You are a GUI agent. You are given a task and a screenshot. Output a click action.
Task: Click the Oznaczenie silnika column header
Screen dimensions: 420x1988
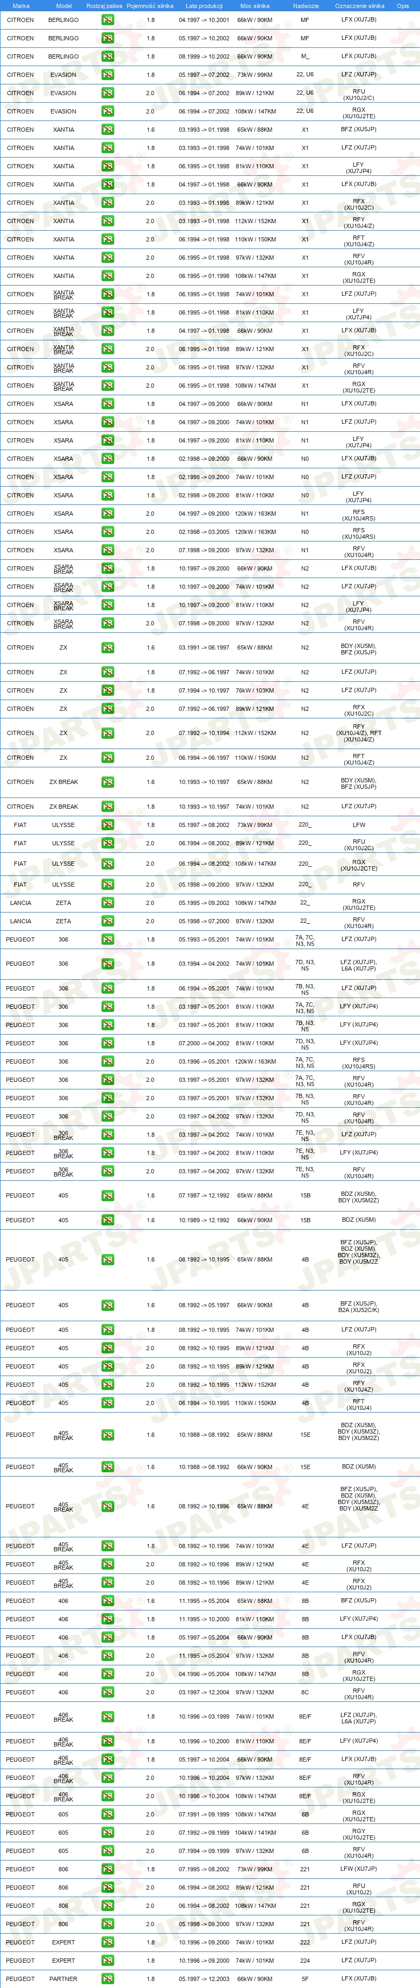point(359,5)
